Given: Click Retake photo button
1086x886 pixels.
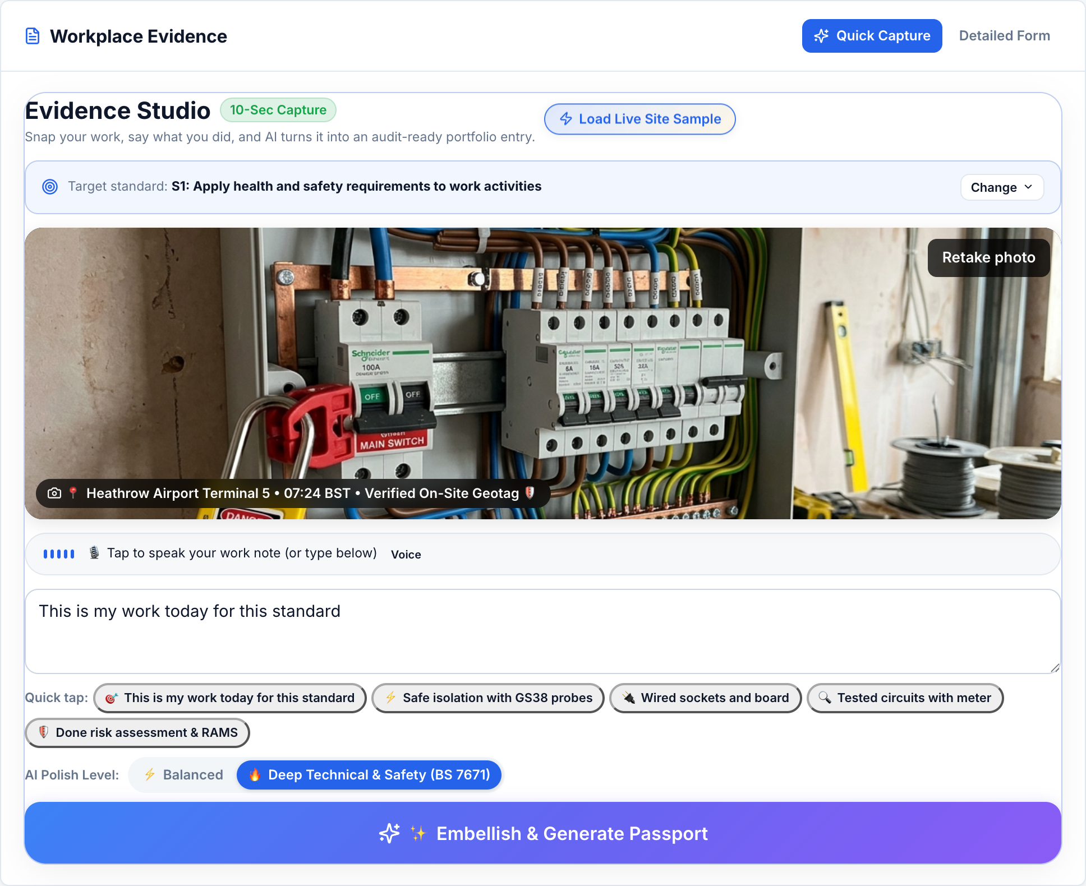Looking at the screenshot, I should [x=988, y=257].
